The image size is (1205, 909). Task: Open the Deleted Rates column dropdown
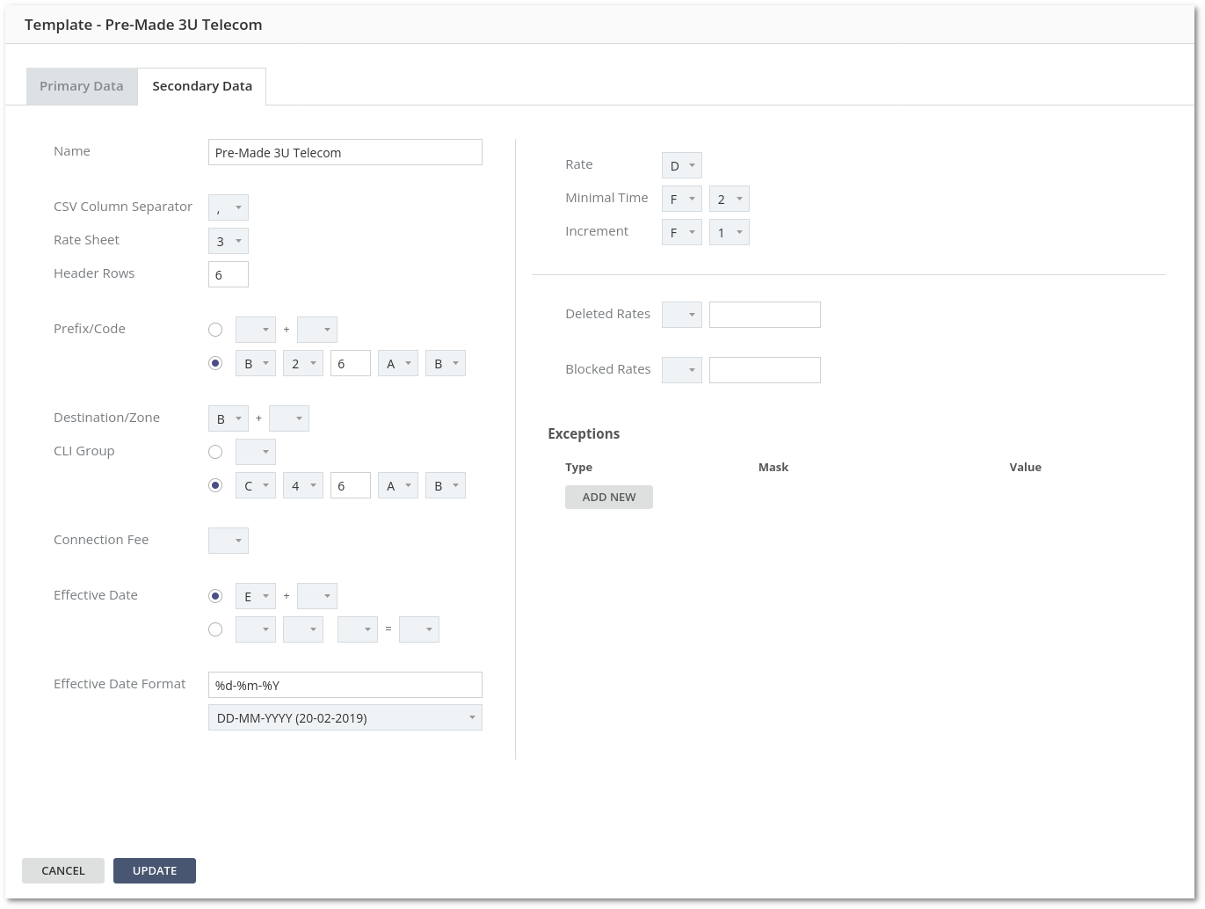682,315
